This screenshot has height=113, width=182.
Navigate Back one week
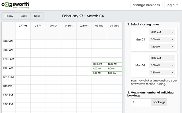click(24, 16)
